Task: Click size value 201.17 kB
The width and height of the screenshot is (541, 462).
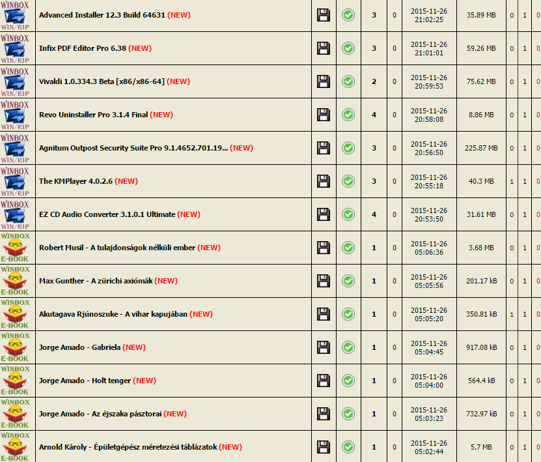Action: tap(481, 281)
